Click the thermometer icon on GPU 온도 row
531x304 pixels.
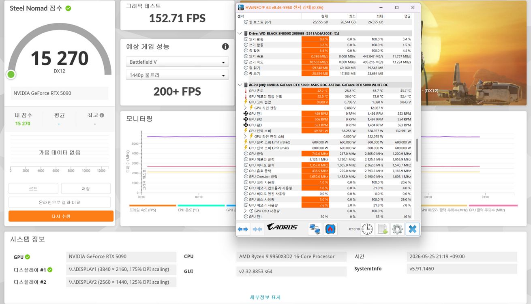[246, 91]
